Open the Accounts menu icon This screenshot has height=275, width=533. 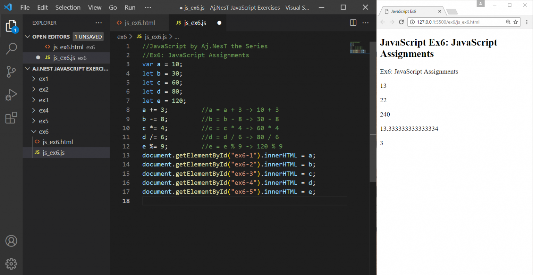11,241
